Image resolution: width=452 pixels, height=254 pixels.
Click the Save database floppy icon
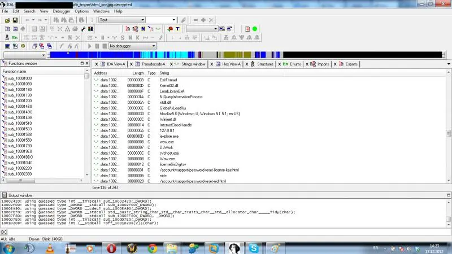coord(15,20)
